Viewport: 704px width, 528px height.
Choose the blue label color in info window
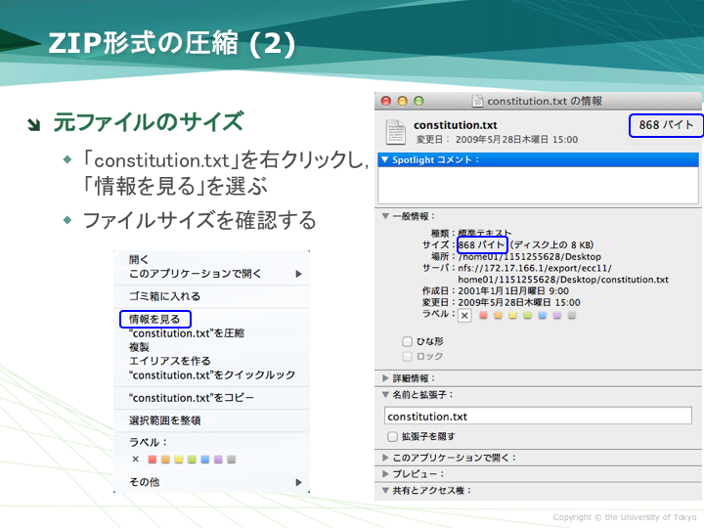pyautogui.click(x=543, y=315)
